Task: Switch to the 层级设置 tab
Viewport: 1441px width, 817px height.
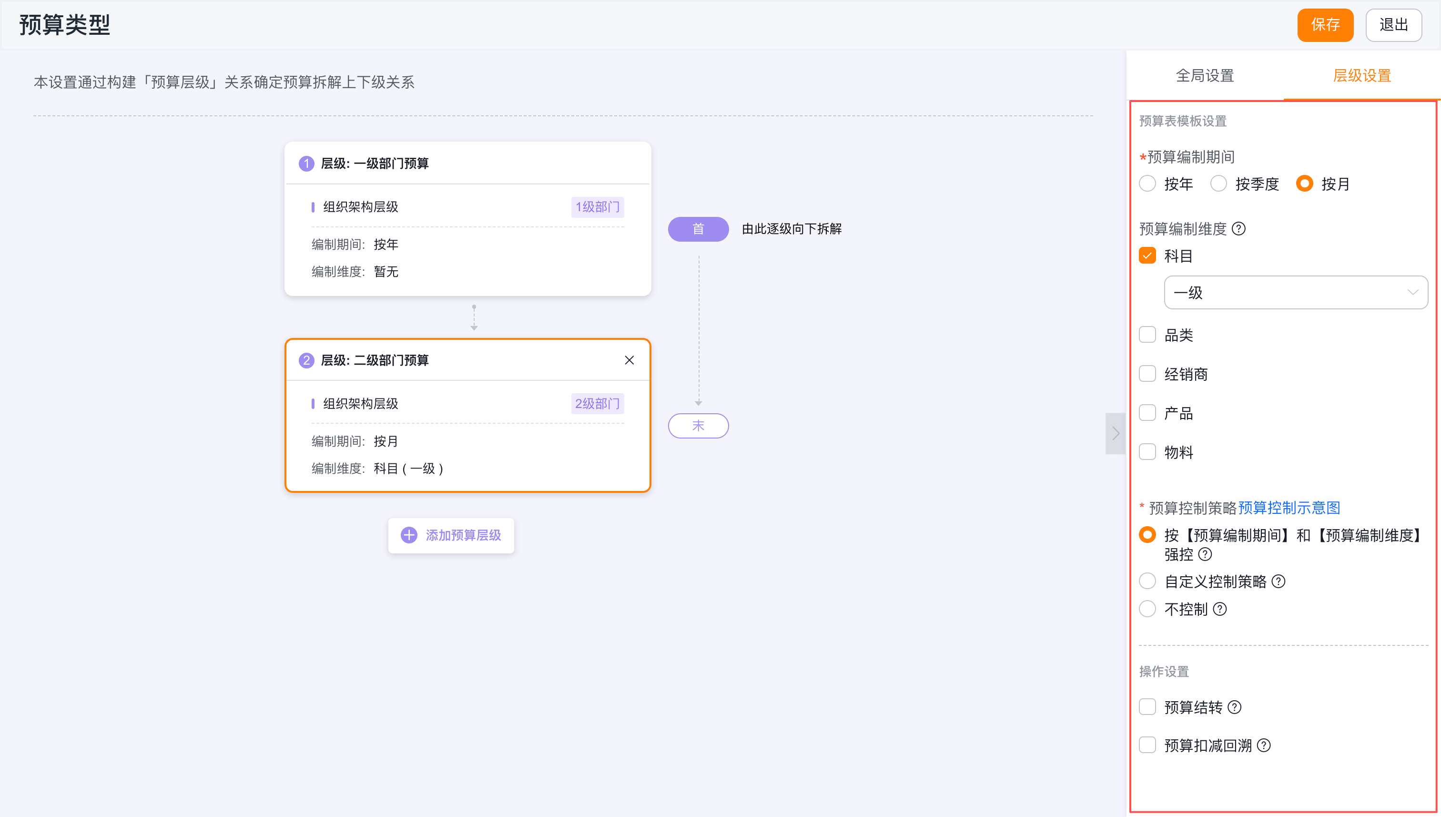Action: (1362, 76)
